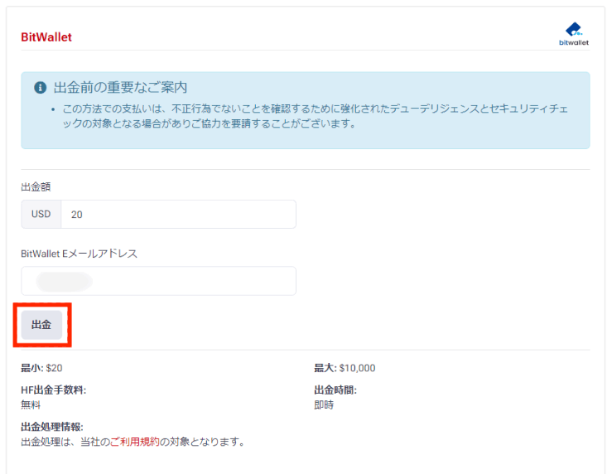Click the 出金処理情報 label

pos(52,427)
